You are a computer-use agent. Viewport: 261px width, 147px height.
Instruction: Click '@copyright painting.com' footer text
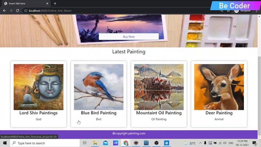pos(129,134)
